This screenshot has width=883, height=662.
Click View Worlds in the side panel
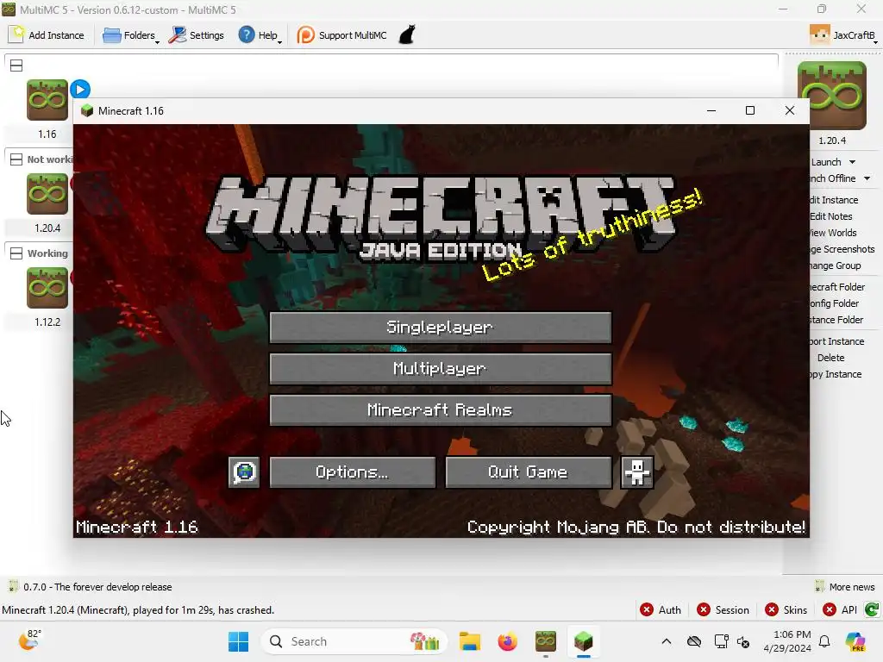click(833, 233)
